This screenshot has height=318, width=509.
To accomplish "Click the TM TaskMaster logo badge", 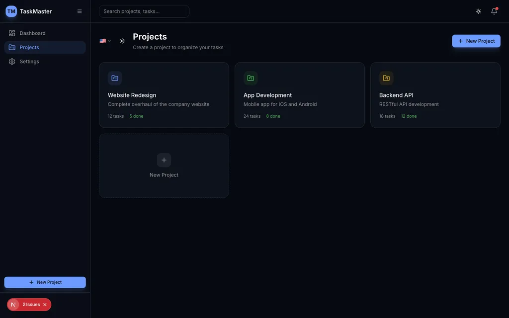I will 11,11.
